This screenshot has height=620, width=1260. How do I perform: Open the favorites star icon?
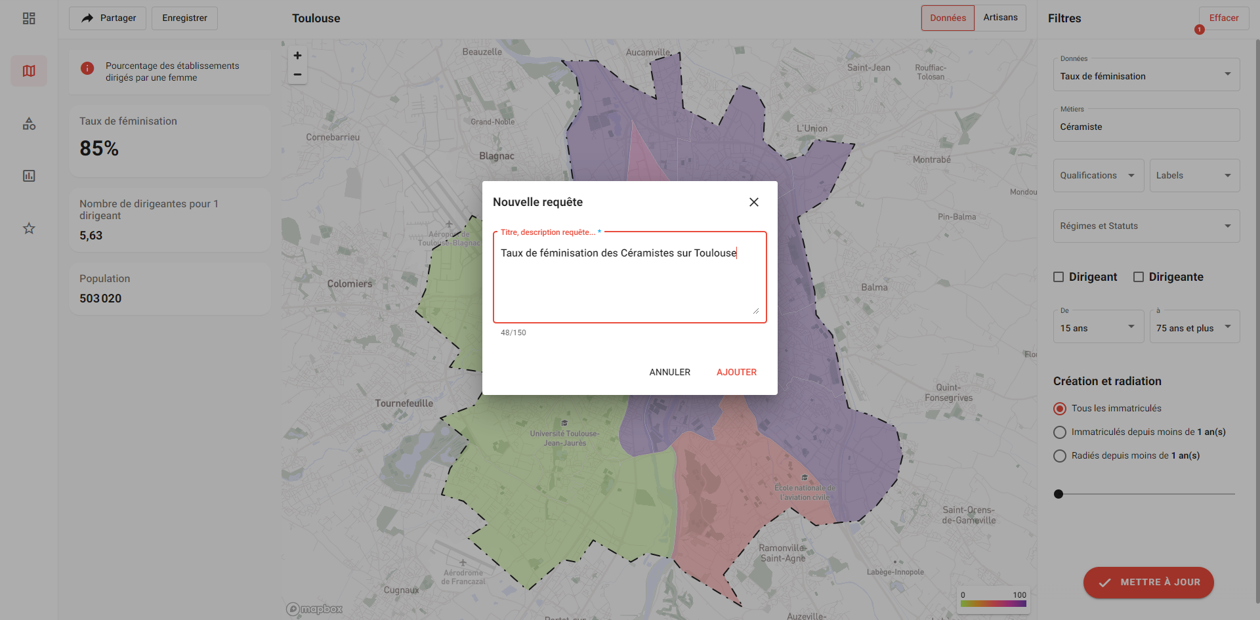coord(29,228)
